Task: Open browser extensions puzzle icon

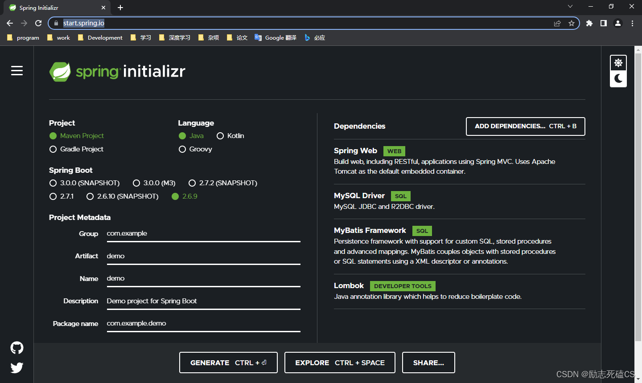Action: click(589, 23)
